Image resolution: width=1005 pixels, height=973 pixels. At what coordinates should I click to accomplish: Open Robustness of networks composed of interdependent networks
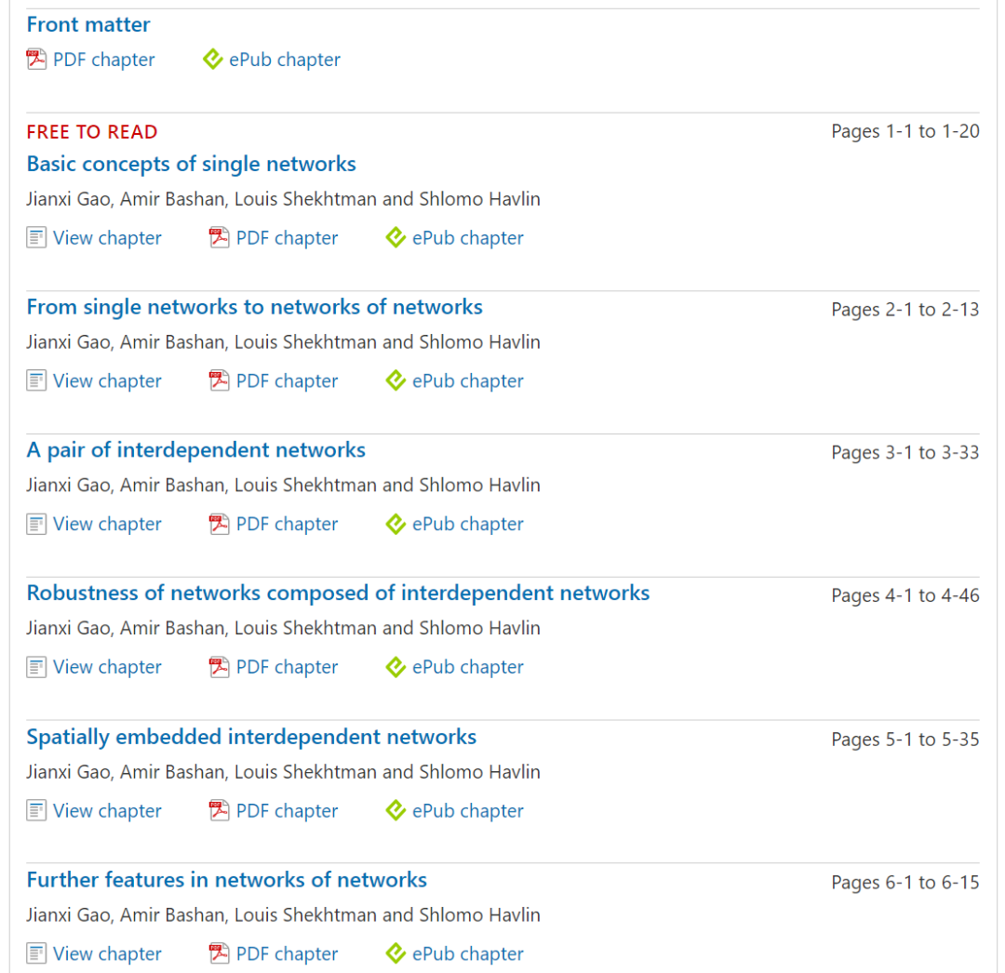coord(338,593)
